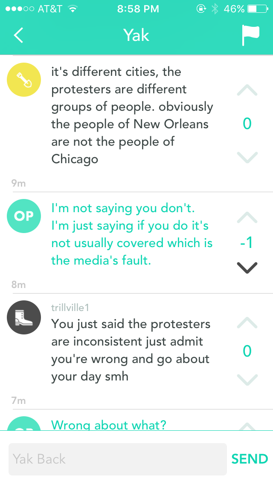Screen dimensions: 273x484
Task: Select the 'different cities' reply text
Action: (x=132, y=115)
